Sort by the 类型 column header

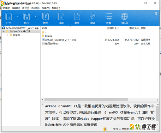pos(143,28)
